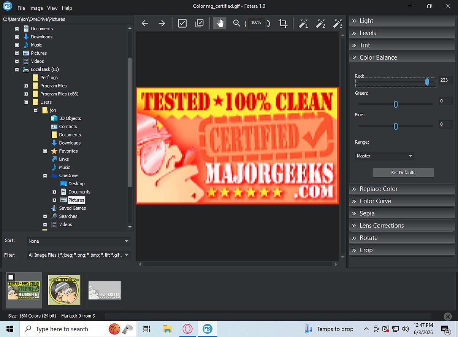
Task: Open the Sort dropdown showing None
Action: [x=79, y=241]
